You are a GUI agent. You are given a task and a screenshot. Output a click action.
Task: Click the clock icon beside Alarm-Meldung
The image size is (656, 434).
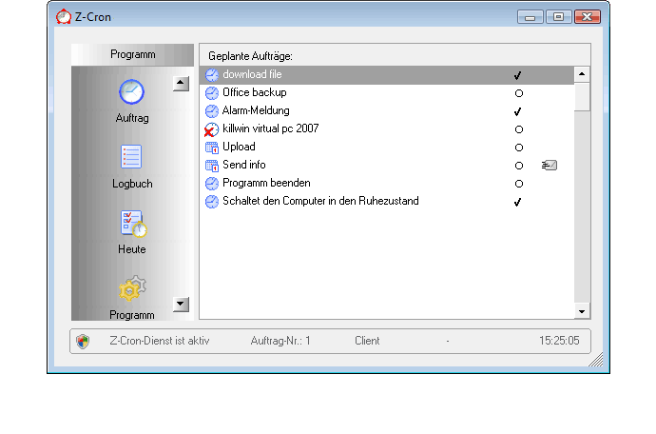pyautogui.click(x=212, y=111)
